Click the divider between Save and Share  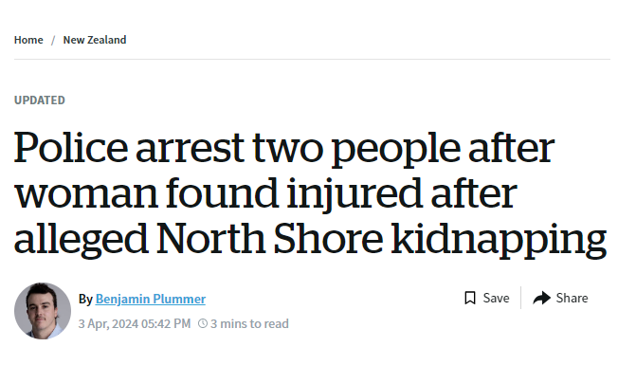[520, 298]
